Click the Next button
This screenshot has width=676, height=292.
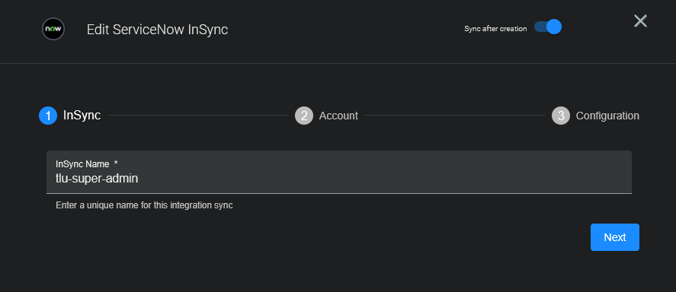point(615,237)
